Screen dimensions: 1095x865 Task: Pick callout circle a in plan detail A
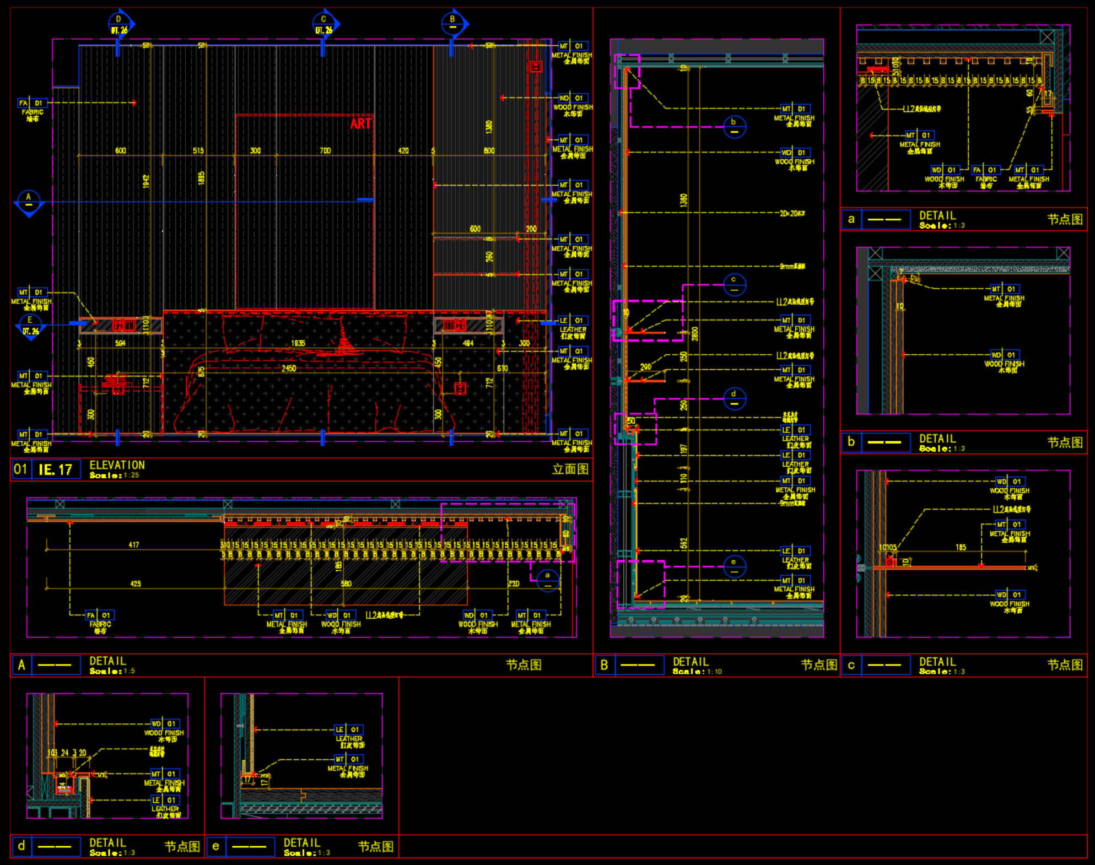[x=548, y=580]
